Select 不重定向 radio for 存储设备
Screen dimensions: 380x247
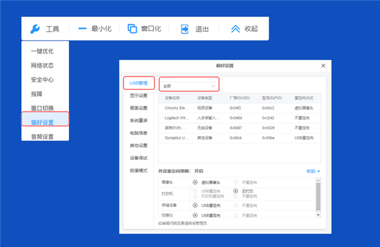(236, 205)
